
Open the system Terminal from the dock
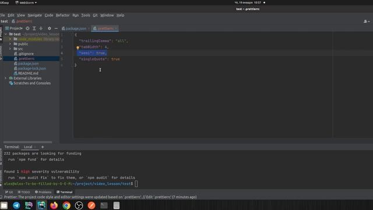tap(104, 205)
